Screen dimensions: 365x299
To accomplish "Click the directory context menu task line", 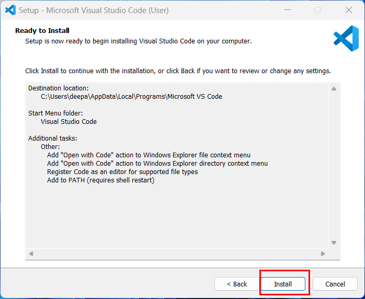I will pos(157,164).
